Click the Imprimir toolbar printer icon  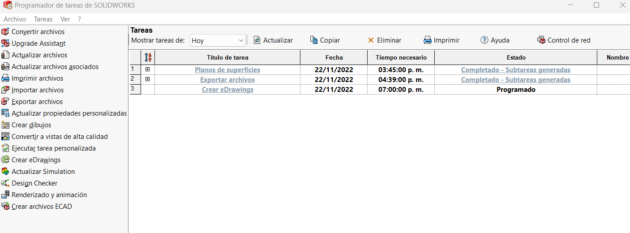coord(428,40)
